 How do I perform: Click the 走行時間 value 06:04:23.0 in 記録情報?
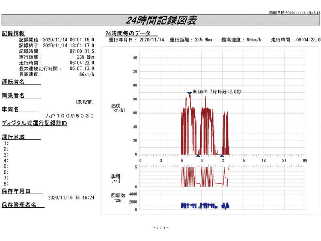coord(82,63)
